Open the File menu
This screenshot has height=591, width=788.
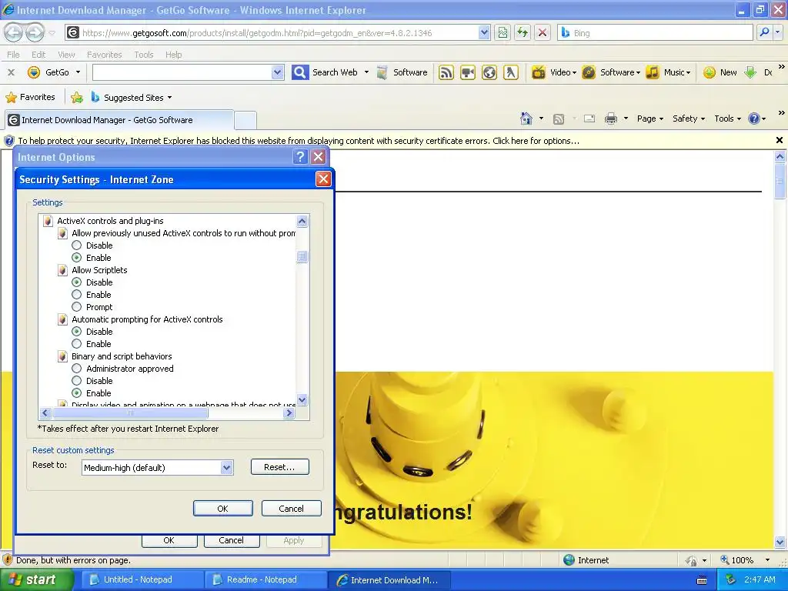coord(14,55)
